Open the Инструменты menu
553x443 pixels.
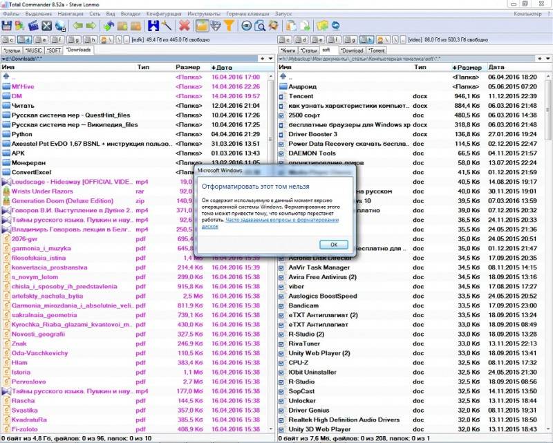click(204, 14)
